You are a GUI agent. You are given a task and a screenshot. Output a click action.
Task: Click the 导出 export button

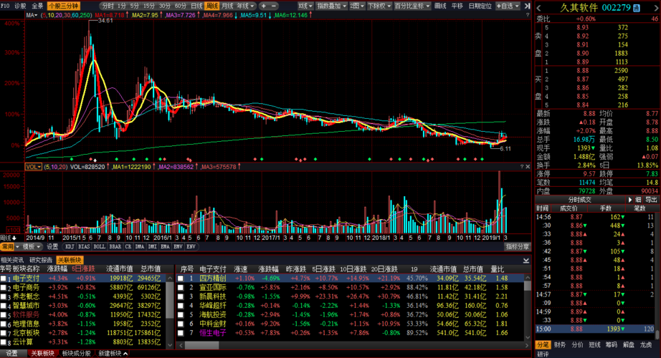click(651, 200)
